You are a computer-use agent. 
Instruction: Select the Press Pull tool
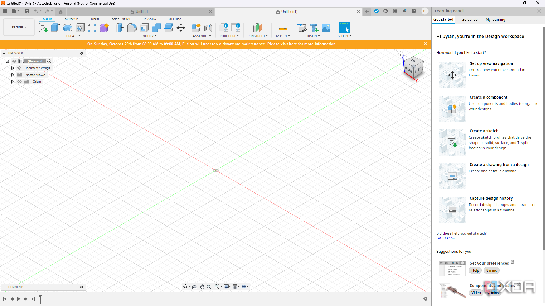120,28
